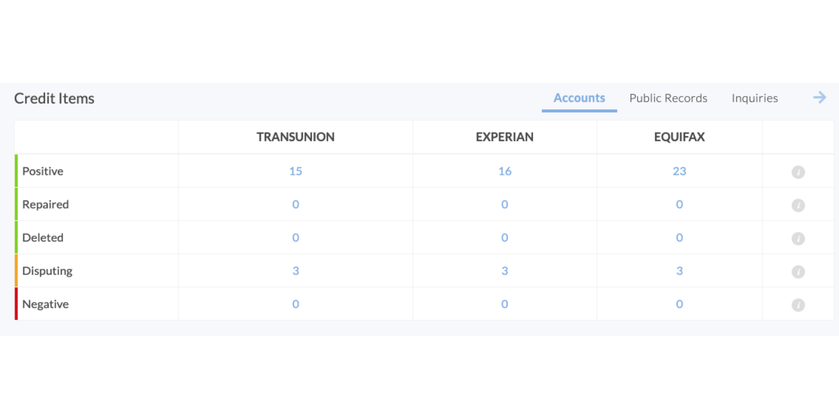Screen dimensions: 839x419
Task: Open Equifax Disputing count 3
Action: coord(680,271)
